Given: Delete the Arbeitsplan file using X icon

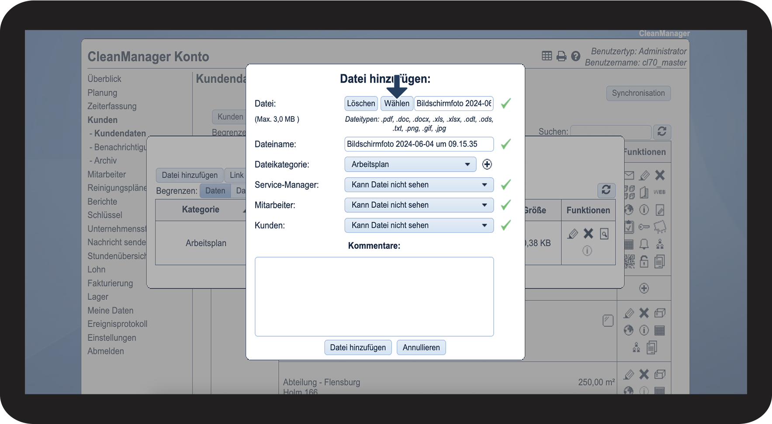Looking at the screenshot, I should pos(588,234).
